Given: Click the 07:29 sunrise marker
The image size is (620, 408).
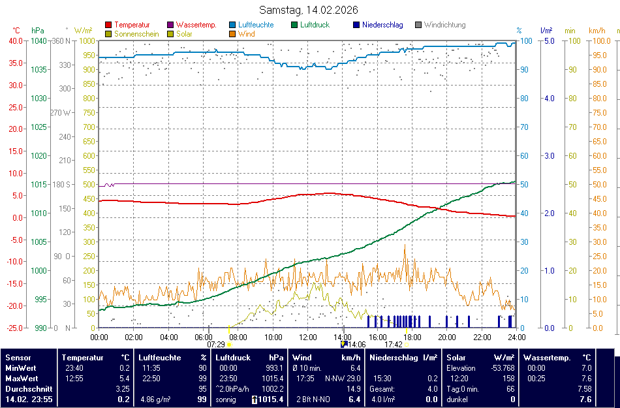Looking at the screenshot, I should tap(229, 344).
